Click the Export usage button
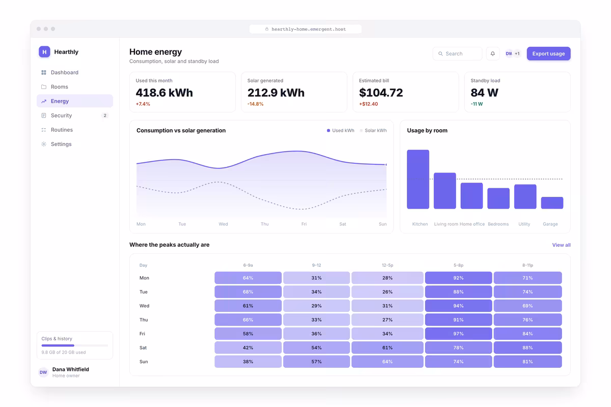 pyautogui.click(x=548, y=53)
